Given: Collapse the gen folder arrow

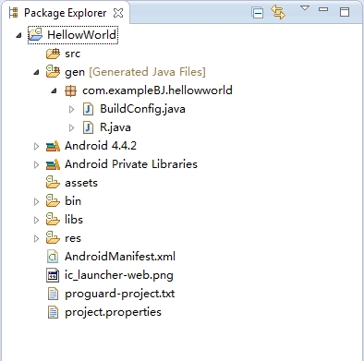Looking at the screenshot, I should click(36, 72).
